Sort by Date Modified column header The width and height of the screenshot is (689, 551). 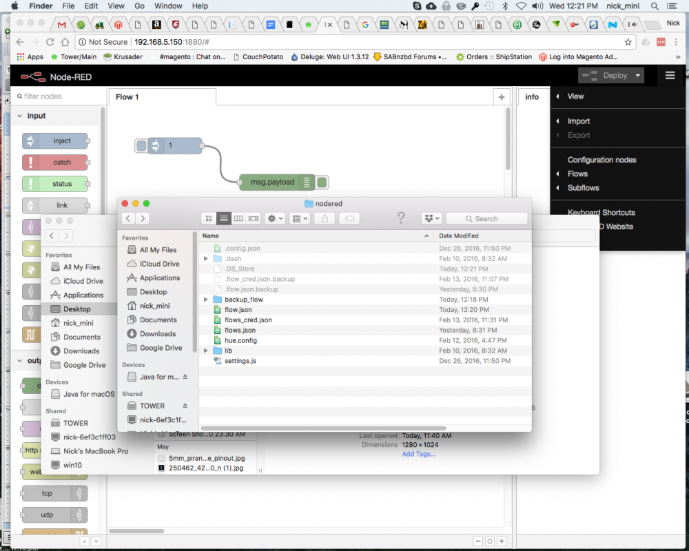tap(482, 236)
